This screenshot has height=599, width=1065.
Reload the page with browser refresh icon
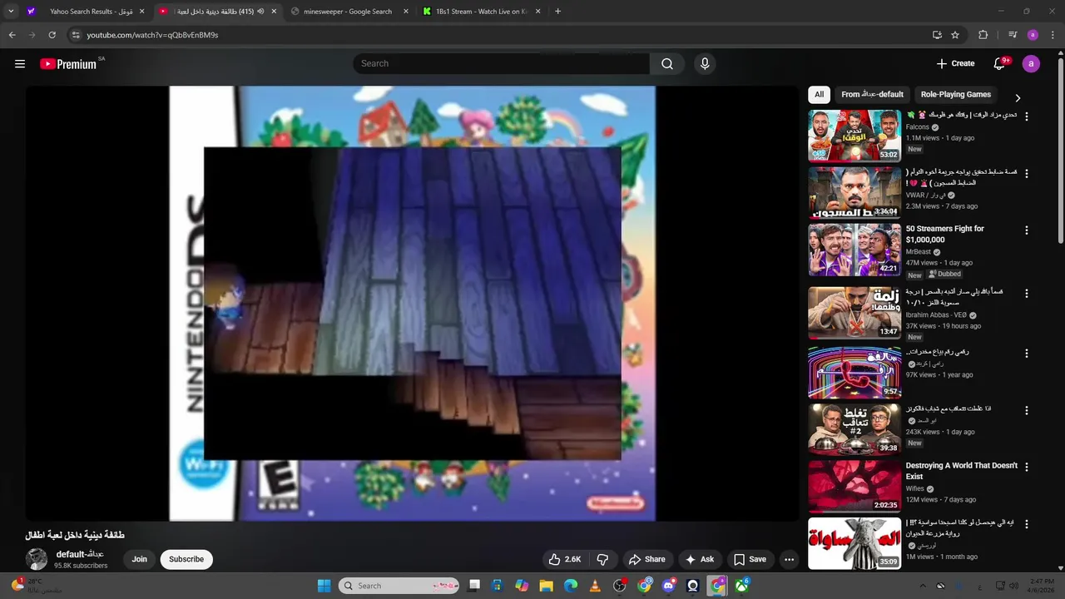[52, 35]
